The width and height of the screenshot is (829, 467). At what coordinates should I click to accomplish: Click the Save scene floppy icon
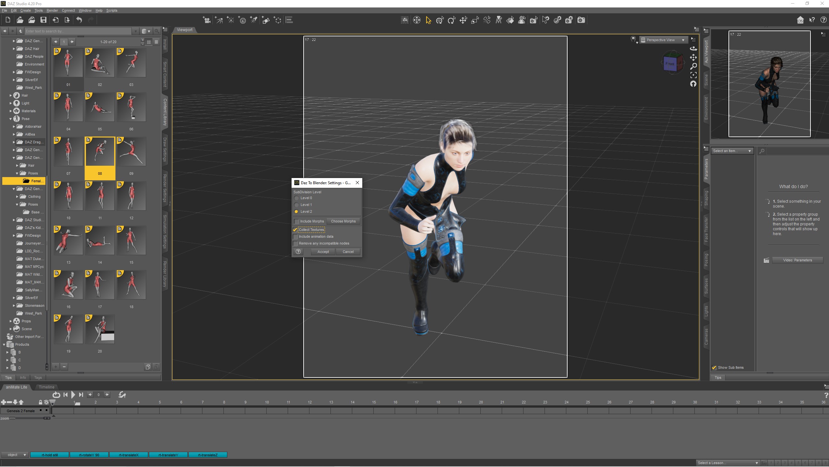click(x=43, y=20)
